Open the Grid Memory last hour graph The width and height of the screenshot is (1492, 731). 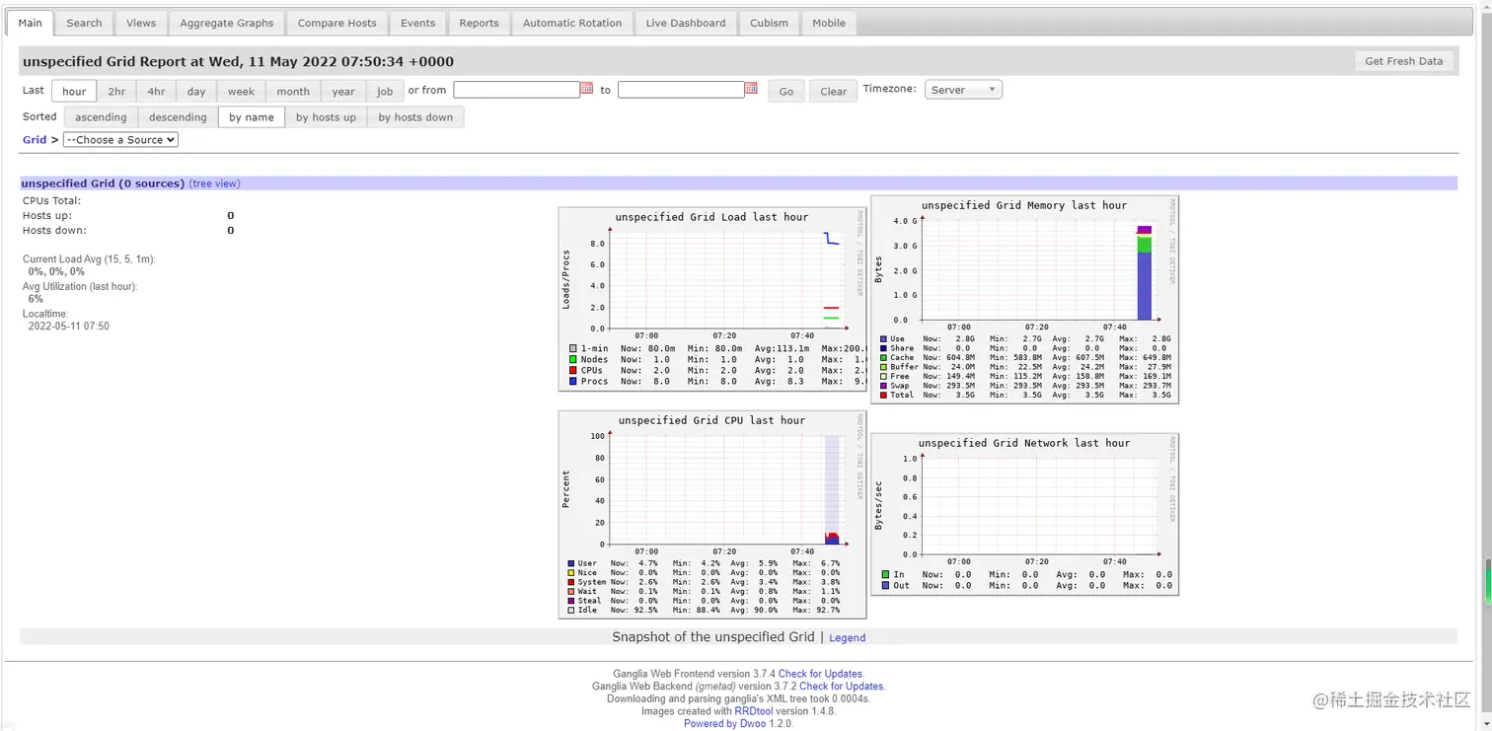1024,299
